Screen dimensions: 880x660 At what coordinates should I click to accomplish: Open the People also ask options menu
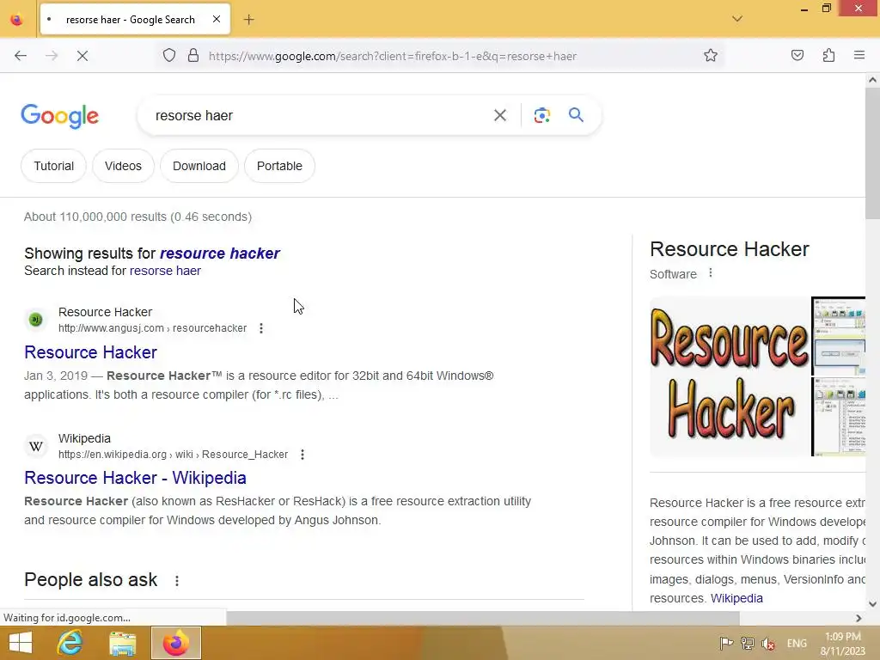coord(177,581)
